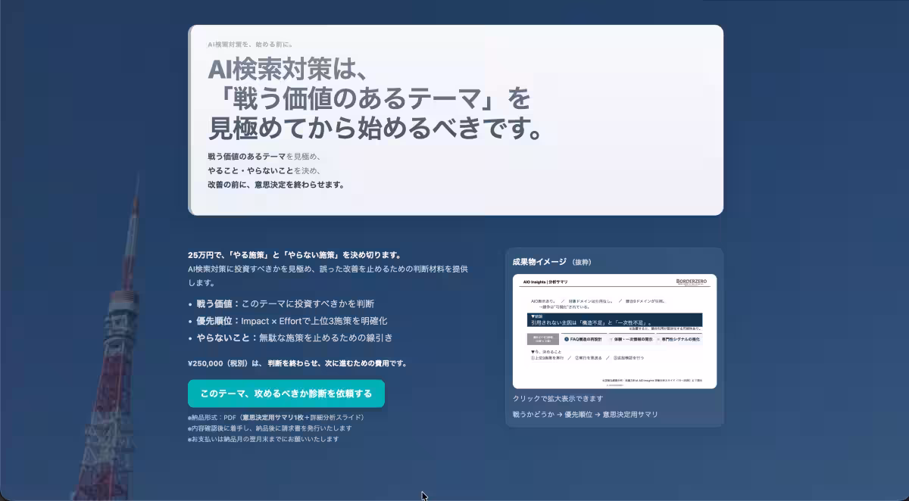This screenshot has height=501, width=909.
Task: Select the AIO Insights｜分析サマリ header bar
Action: (545, 281)
